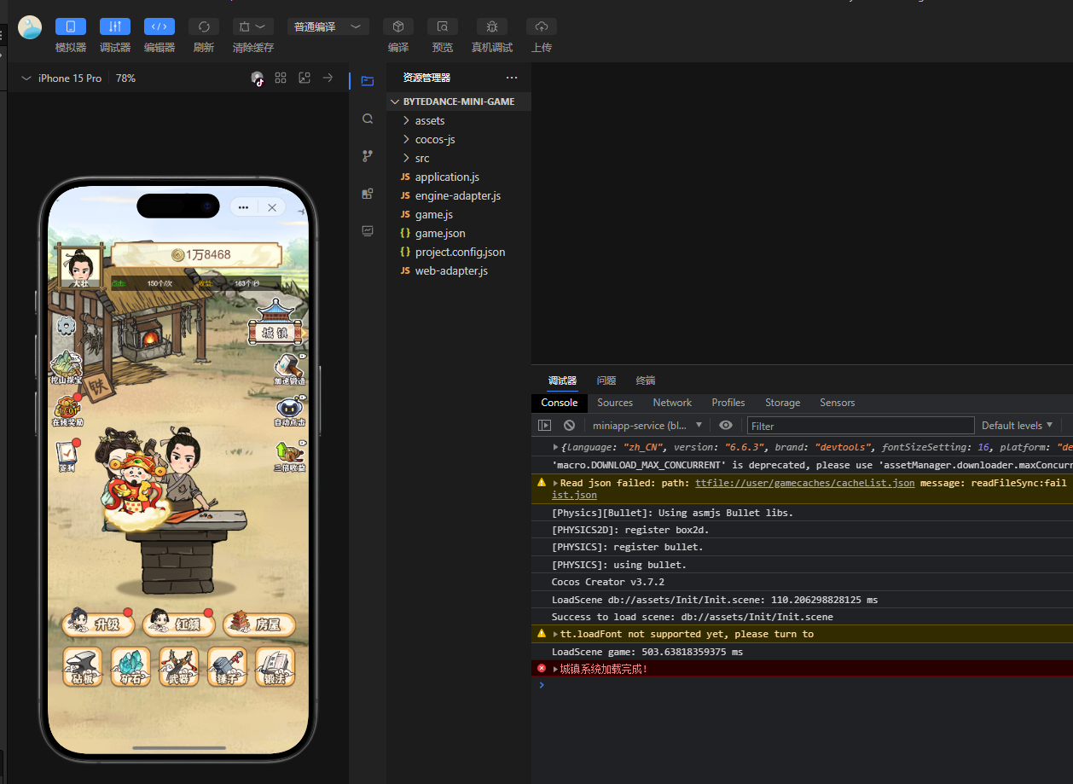Screen dimensions: 1073x784
Task: Click the clear console icon
Action: pyautogui.click(x=569, y=425)
